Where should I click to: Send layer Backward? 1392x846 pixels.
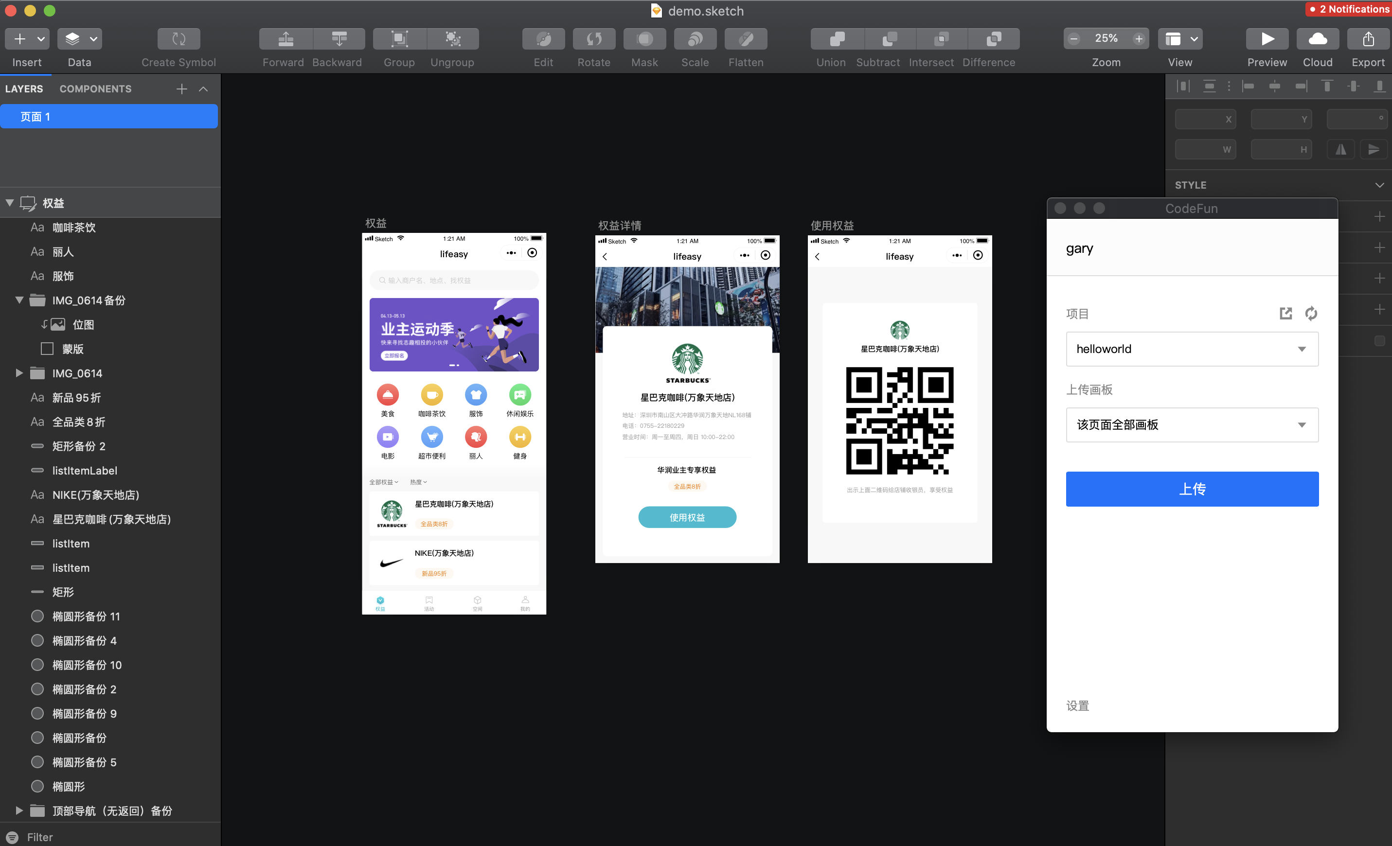coord(339,39)
